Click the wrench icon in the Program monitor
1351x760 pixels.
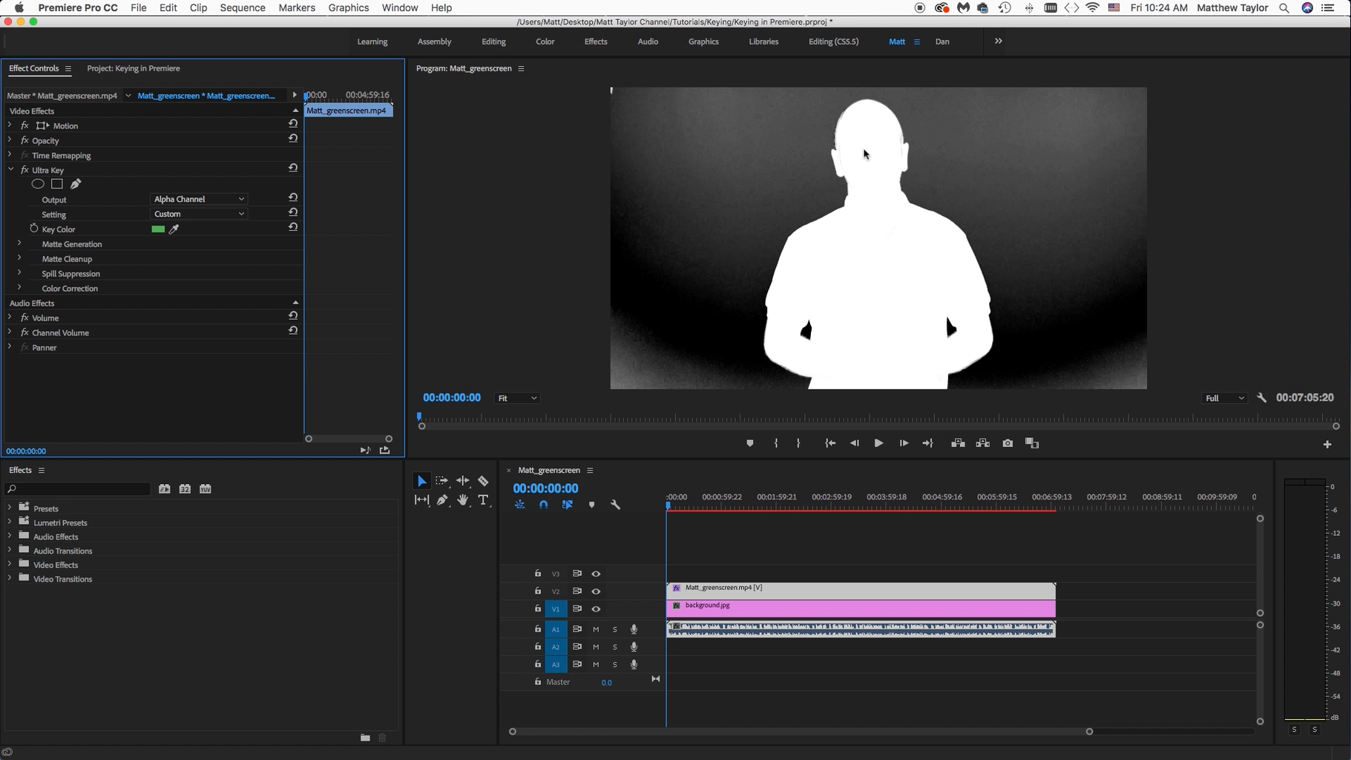1261,398
